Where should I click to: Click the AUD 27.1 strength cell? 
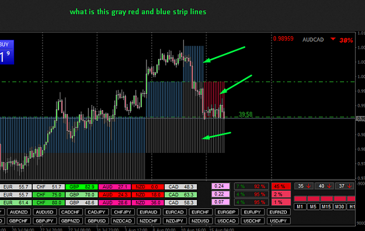114,187
